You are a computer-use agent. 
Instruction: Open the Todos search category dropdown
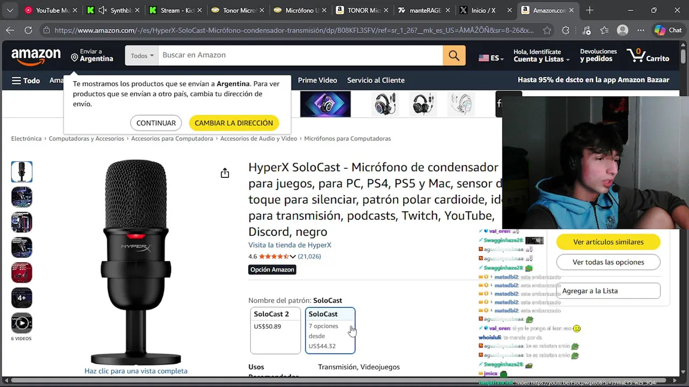142,55
